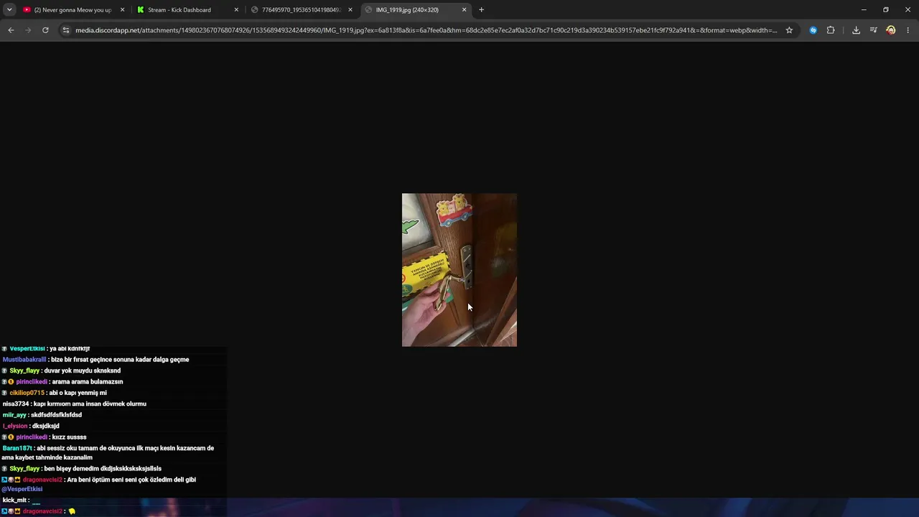Click the username l_elysion in chat
The image size is (919, 517).
15,426
